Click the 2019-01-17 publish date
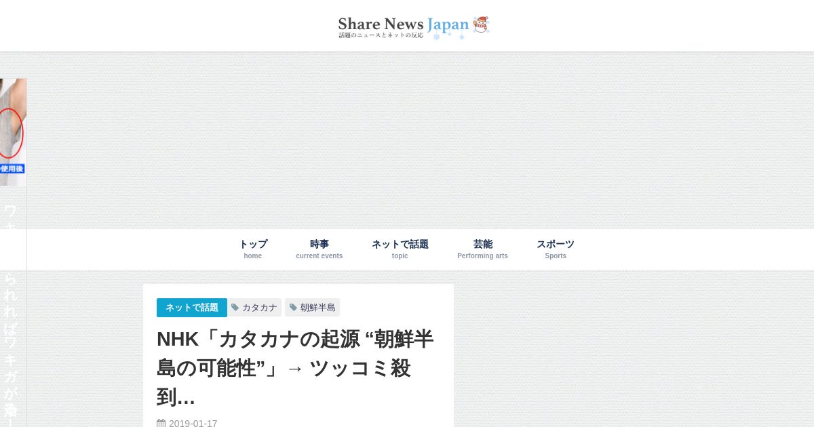Viewport: 814px width, 427px height. 193,424
